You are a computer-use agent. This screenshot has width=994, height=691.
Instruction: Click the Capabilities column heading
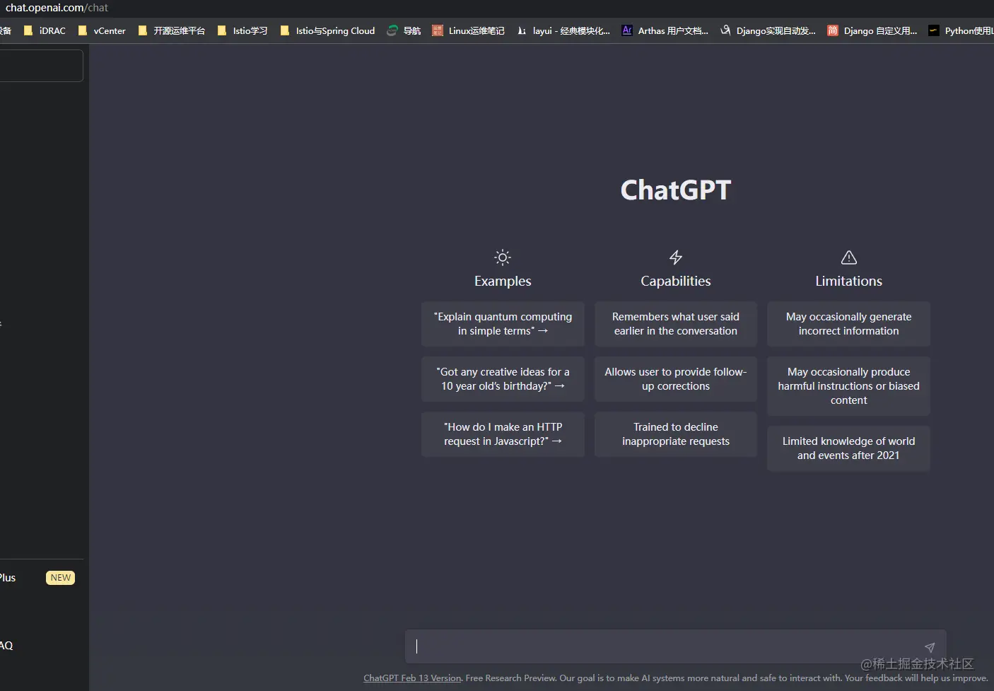pyautogui.click(x=676, y=281)
